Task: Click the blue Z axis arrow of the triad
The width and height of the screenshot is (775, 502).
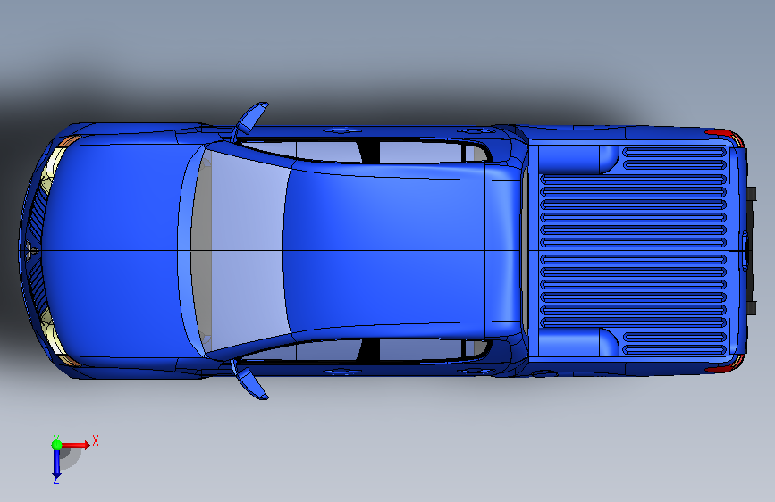Action: [x=56, y=464]
